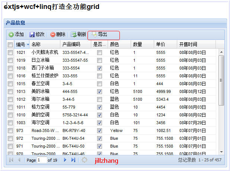This screenshot has height=171, width=230.
Task: Jump to the last page
Action: coord(73,160)
